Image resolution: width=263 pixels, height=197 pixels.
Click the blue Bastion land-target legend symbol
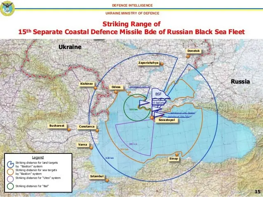click(10, 165)
